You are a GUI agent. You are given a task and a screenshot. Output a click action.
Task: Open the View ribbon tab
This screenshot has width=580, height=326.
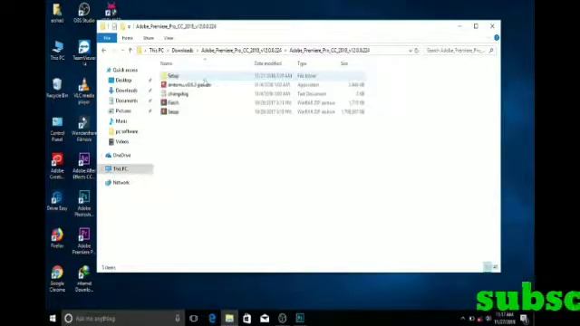pyautogui.click(x=169, y=38)
